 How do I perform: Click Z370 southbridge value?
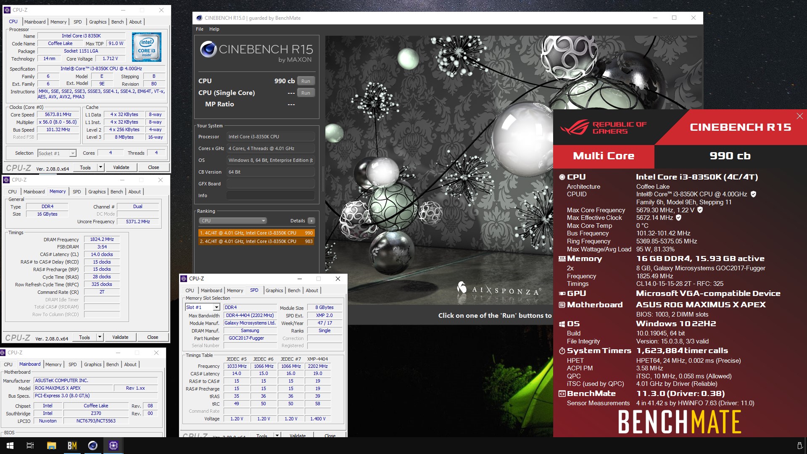coord(96,413)
